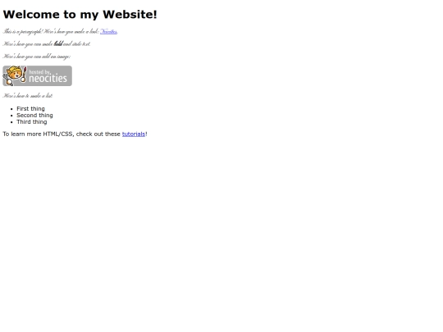The image size is (443, 332).
Task: Click the 'Welcome to my Website!' heading
Action: click(80, 15)
